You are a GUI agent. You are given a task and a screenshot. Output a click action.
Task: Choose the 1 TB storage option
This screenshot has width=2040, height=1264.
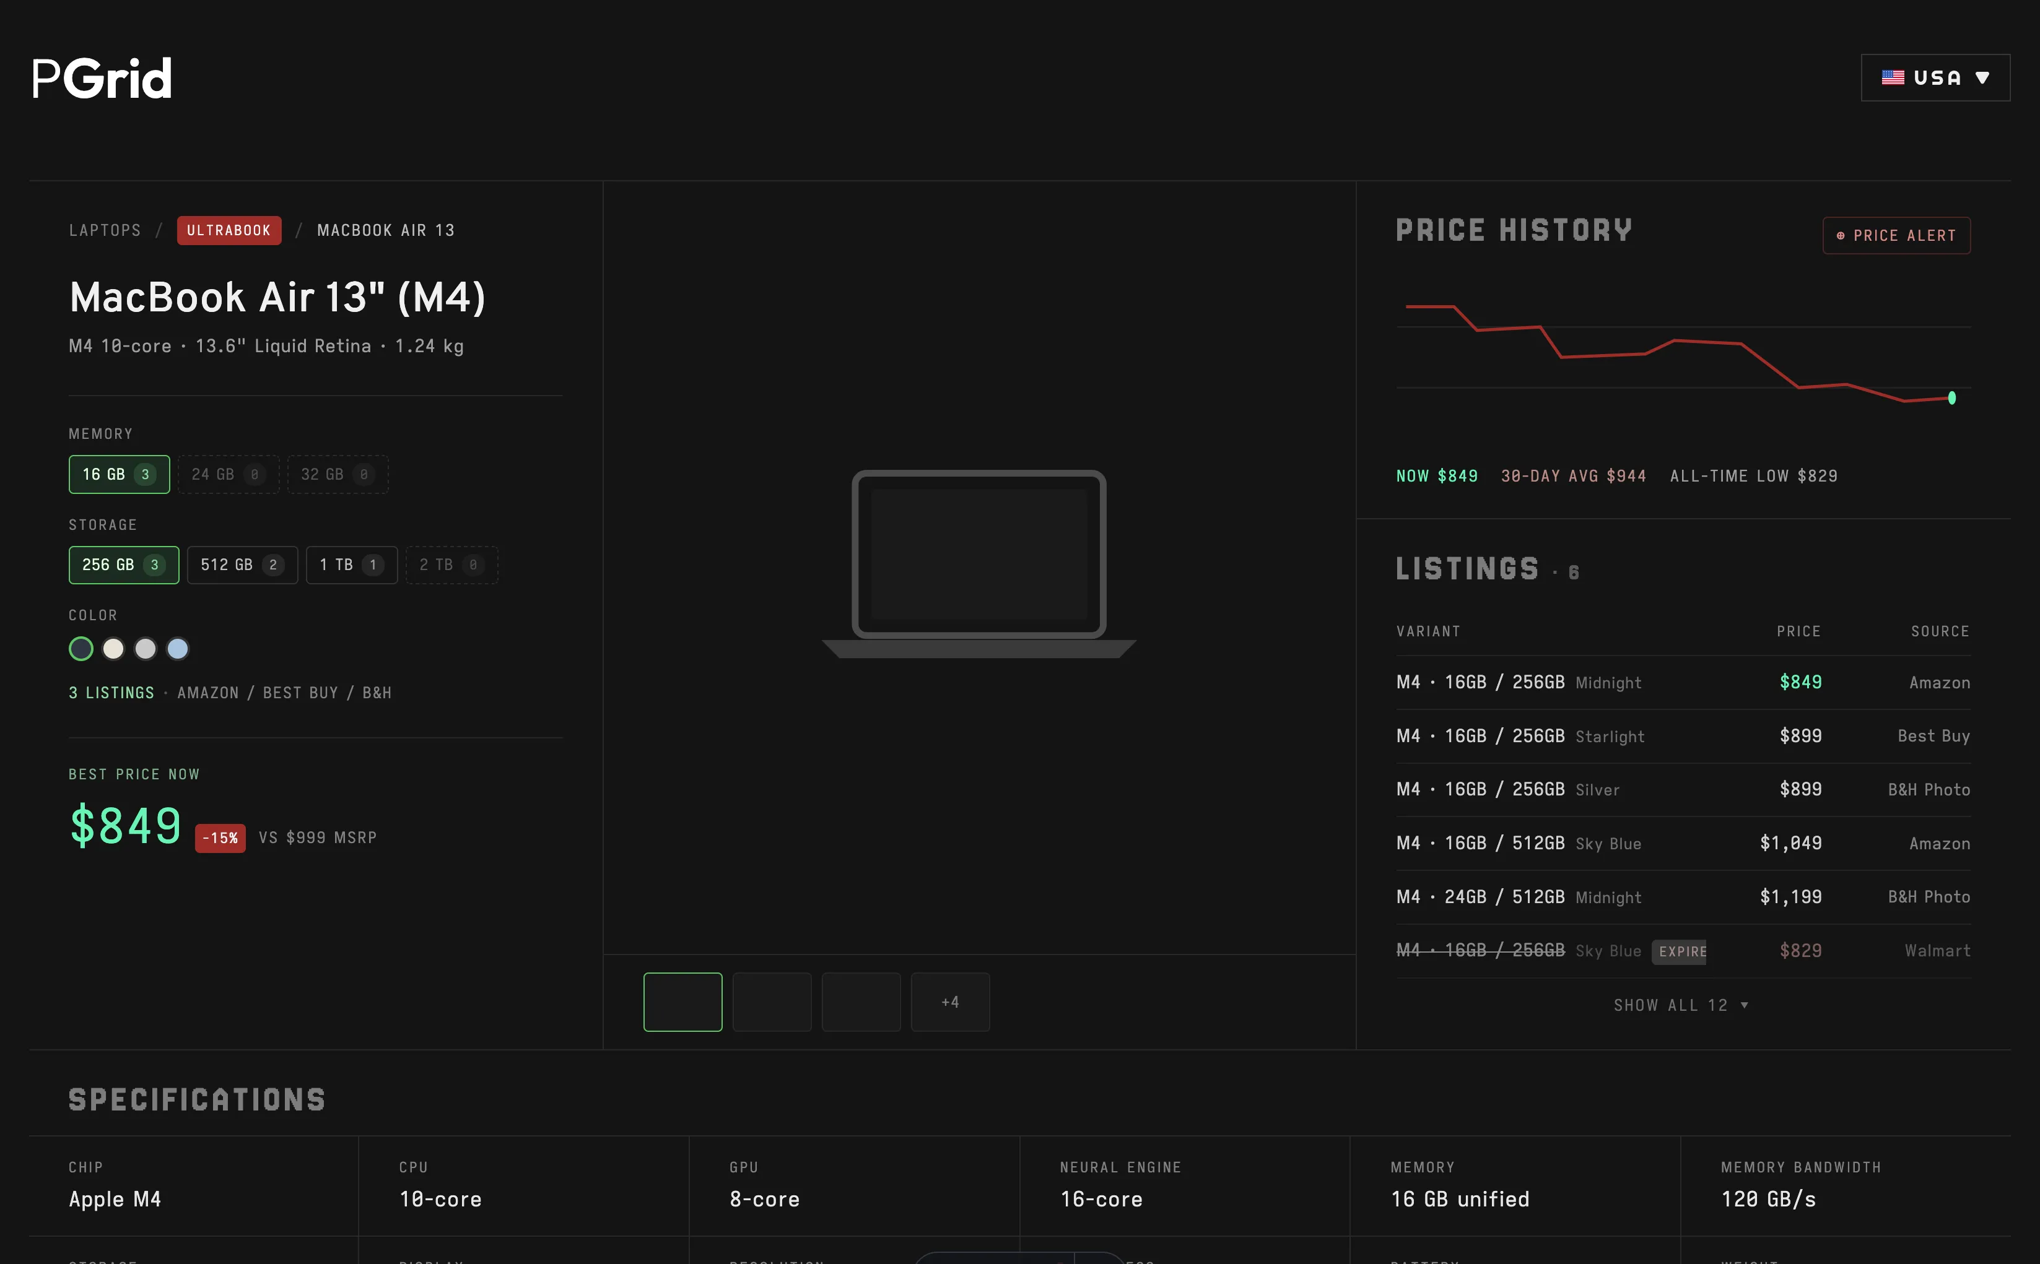[351, 565]
